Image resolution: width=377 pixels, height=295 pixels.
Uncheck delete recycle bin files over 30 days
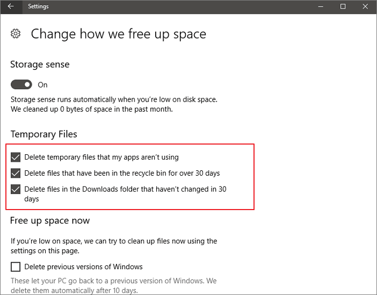(16, 173)
